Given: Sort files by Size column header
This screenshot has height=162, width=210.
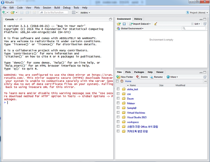Looking at the screenshot, I should click(167, 85).
